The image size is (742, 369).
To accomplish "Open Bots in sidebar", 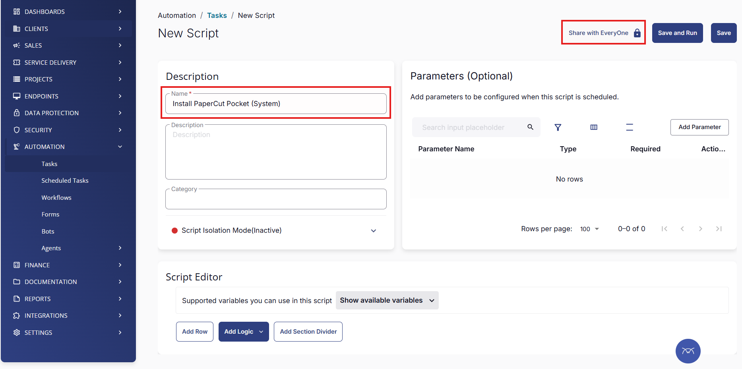I will 48,231.
